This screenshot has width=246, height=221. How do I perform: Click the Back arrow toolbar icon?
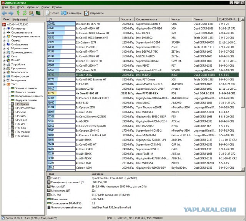pos(4,13)
